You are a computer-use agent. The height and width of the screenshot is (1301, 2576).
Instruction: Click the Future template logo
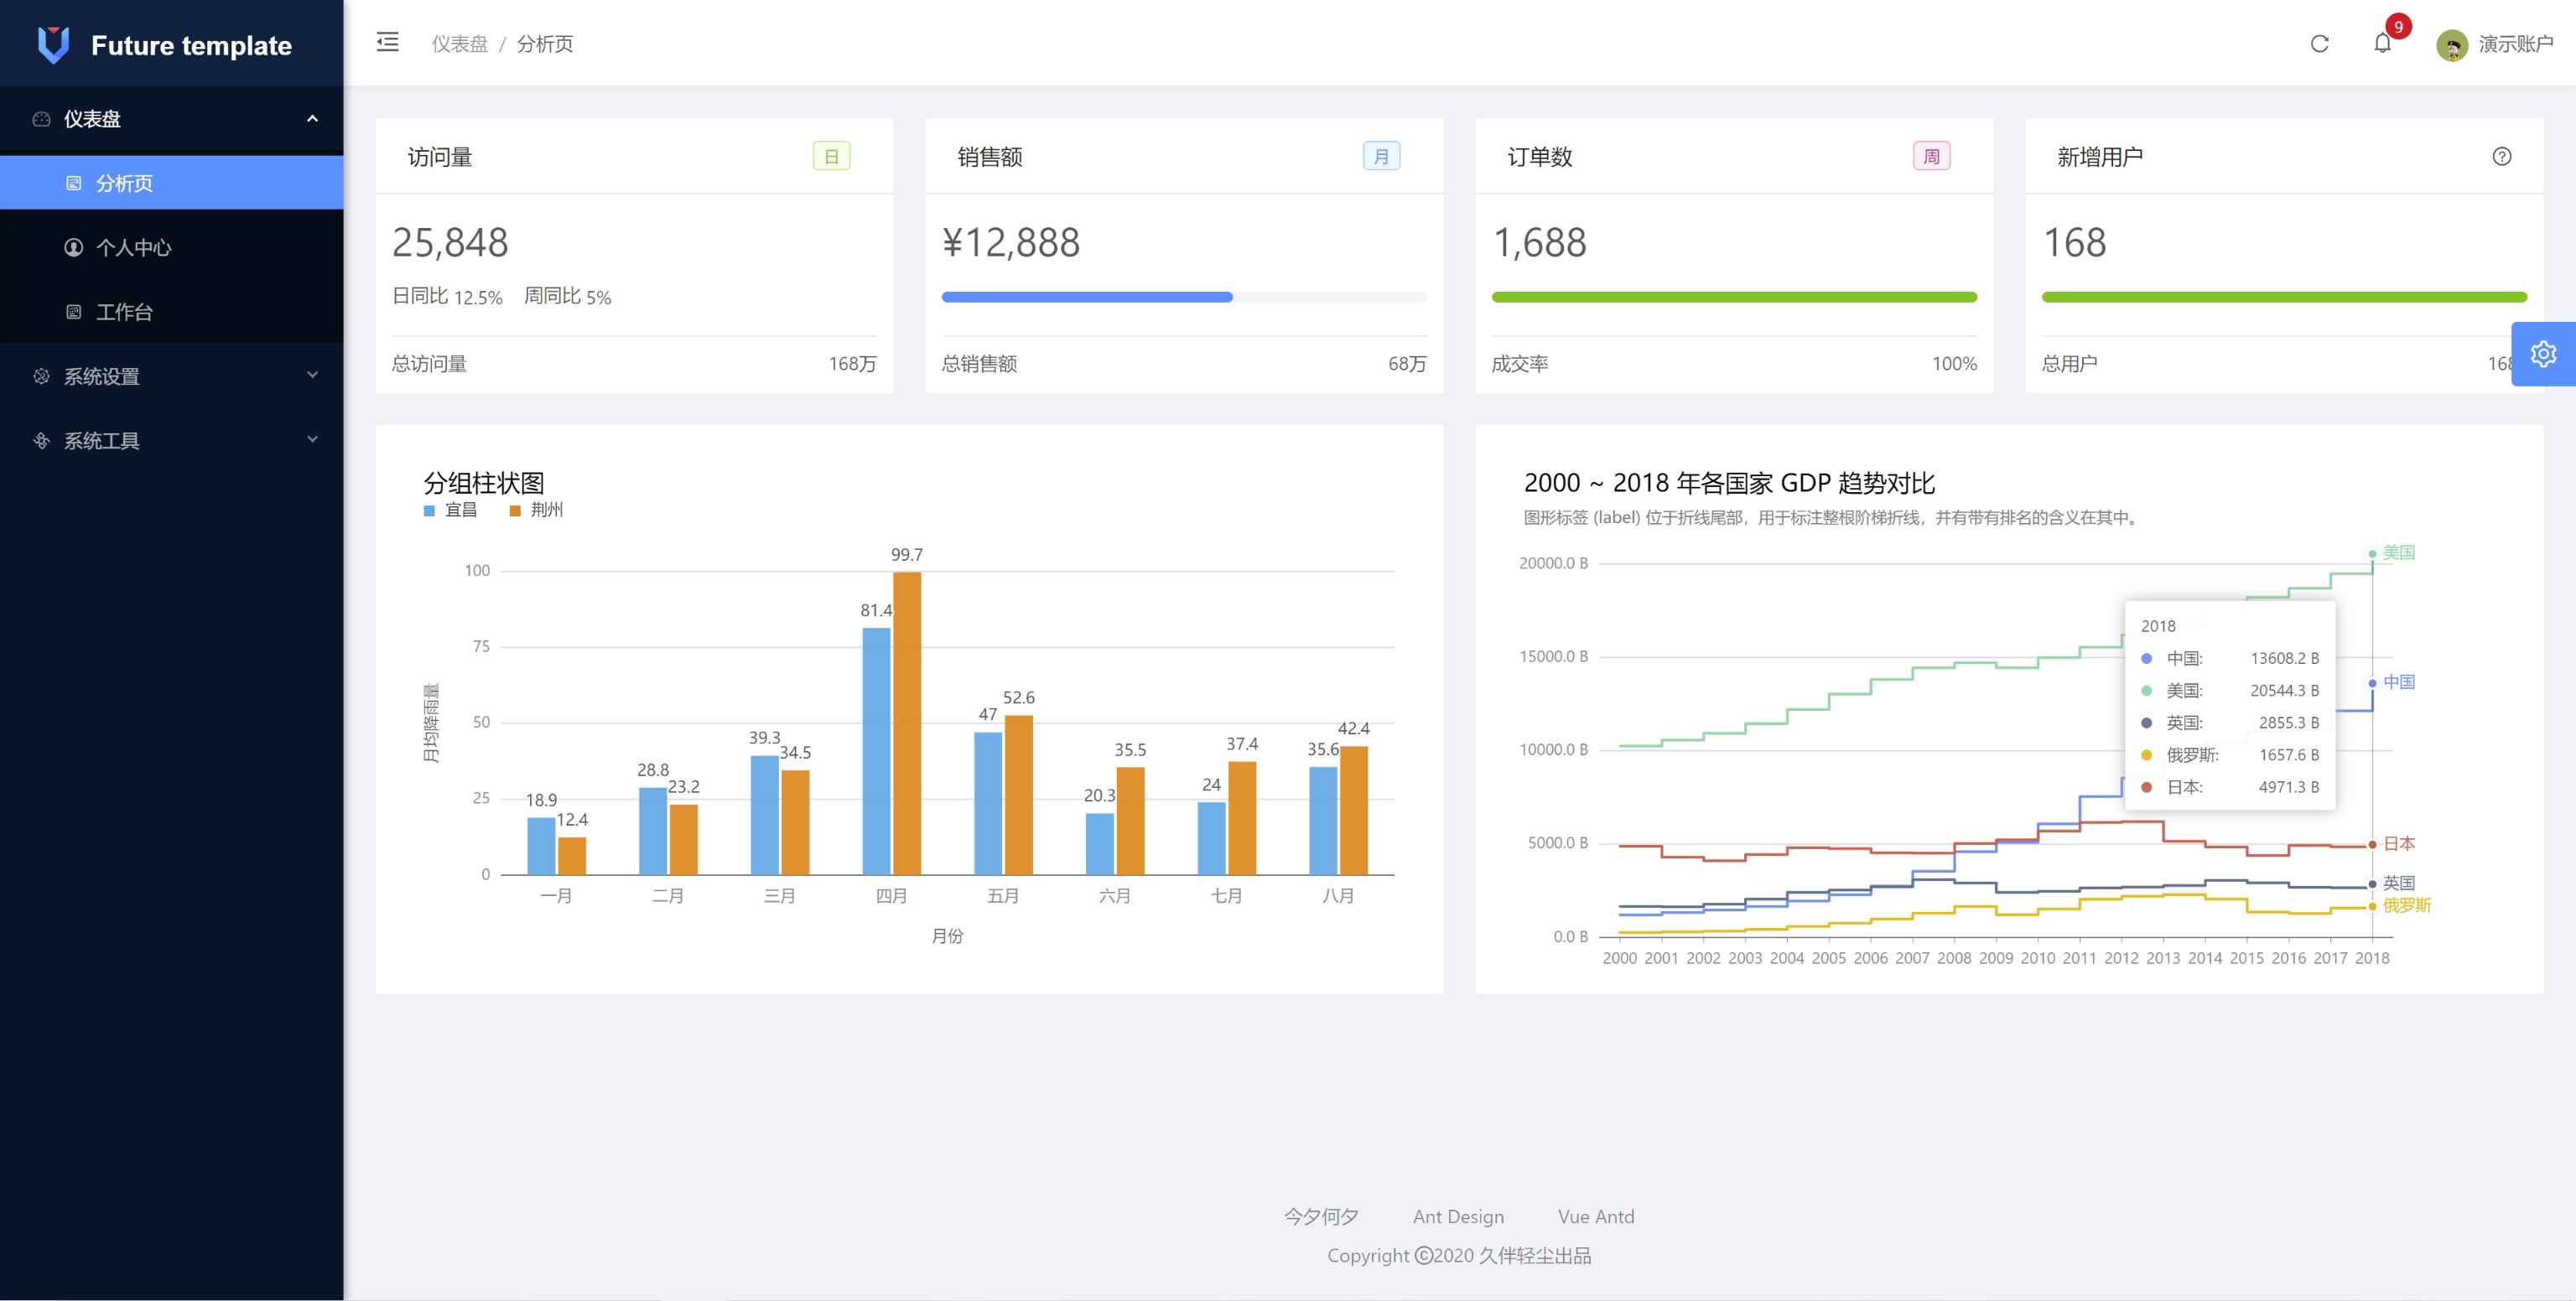click(53, 45)
